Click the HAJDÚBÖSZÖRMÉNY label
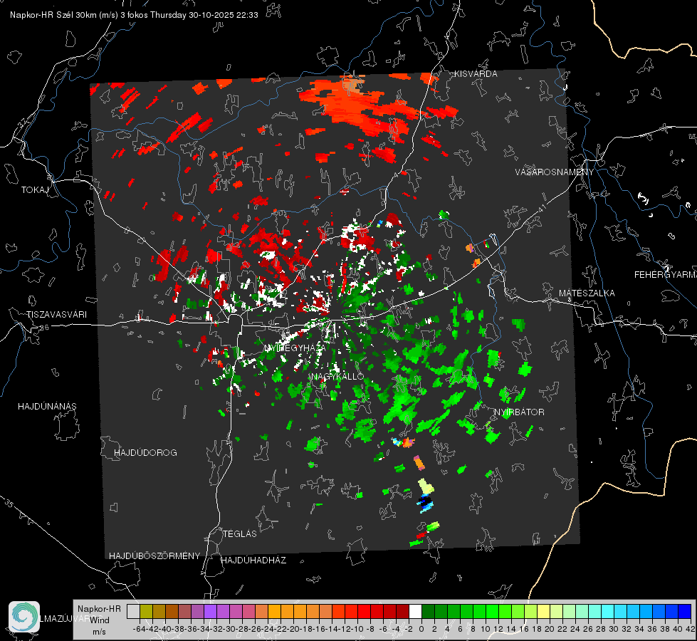Image resolution: width=697 pixels, height=641 pixels. [x=154, y=556]
